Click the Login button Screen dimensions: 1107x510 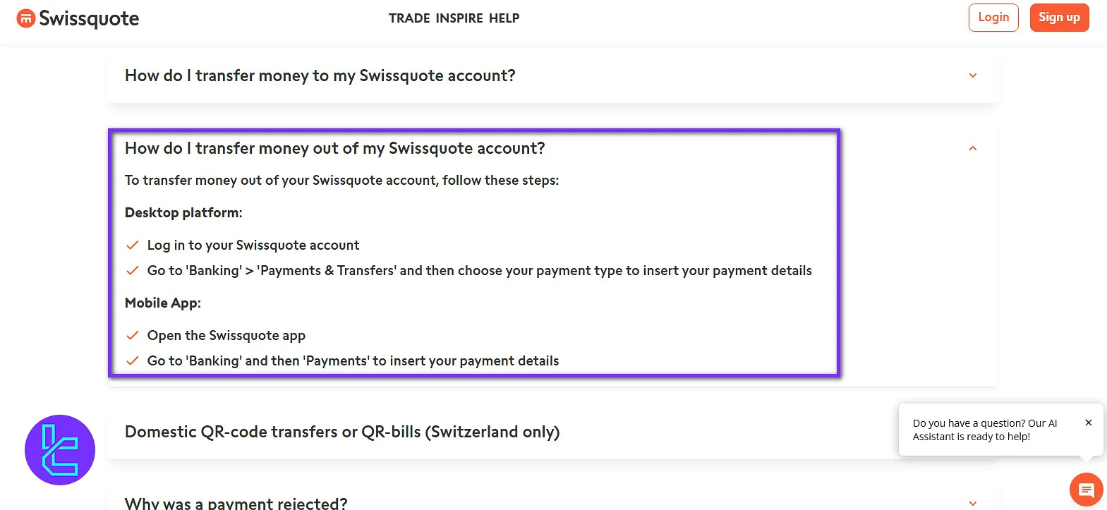tap(993, 17)
